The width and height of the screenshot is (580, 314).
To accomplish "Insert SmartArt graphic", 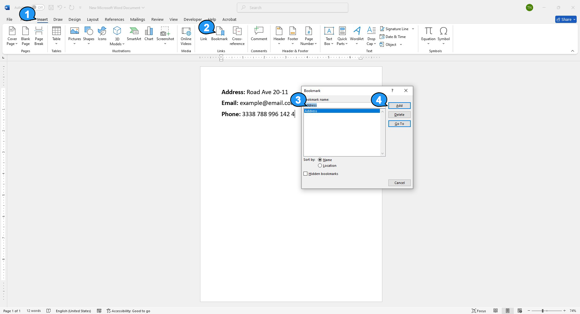I will (134, 34).
